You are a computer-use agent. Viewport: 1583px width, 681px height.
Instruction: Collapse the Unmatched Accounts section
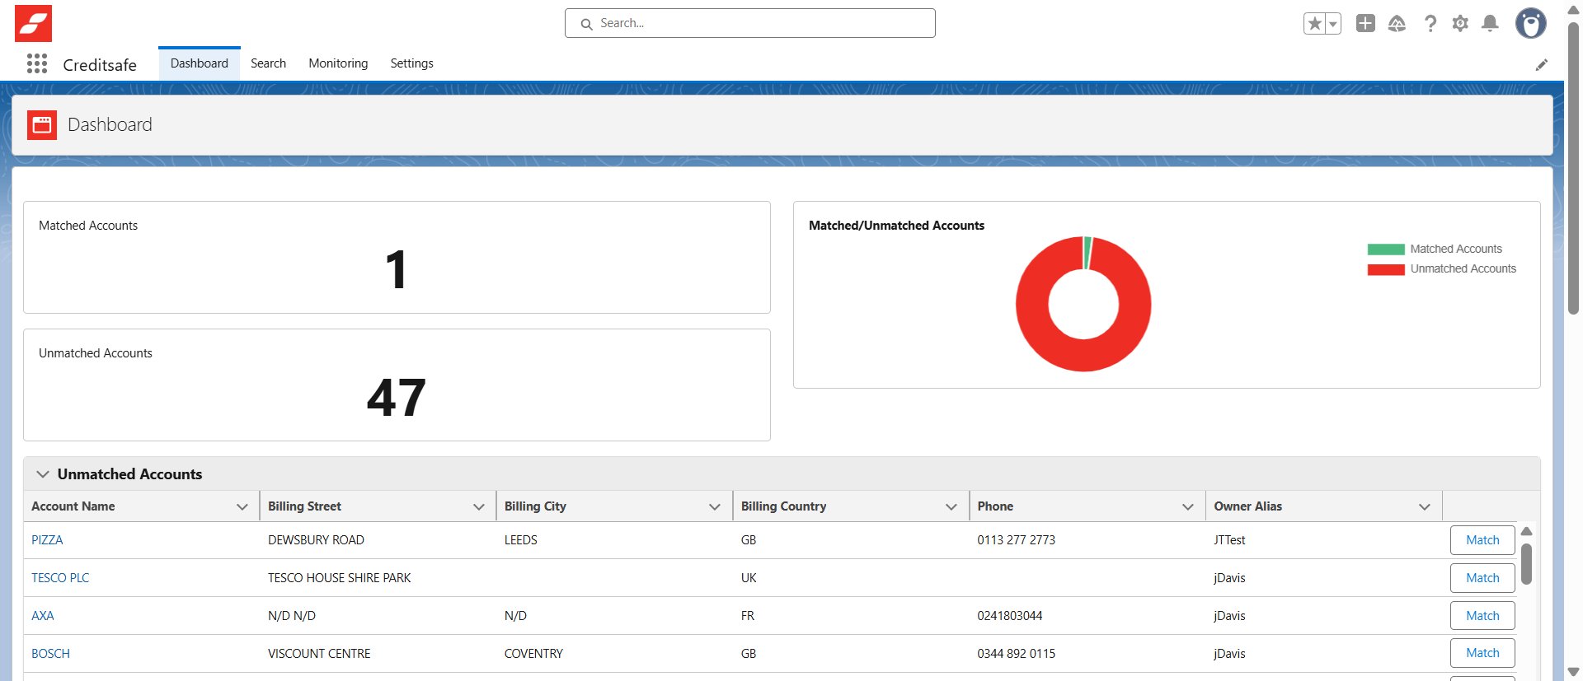[43, 474]
